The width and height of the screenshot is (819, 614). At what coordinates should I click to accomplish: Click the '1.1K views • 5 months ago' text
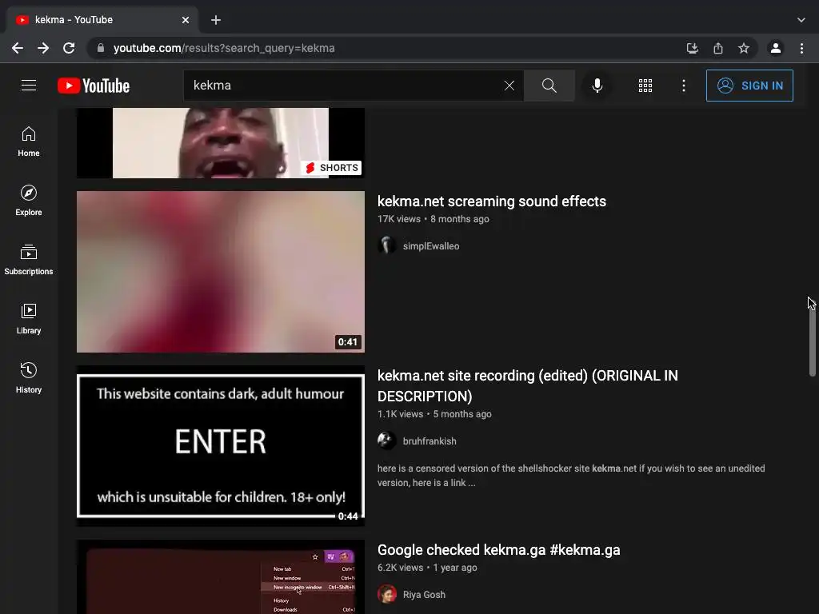(434, 414)
